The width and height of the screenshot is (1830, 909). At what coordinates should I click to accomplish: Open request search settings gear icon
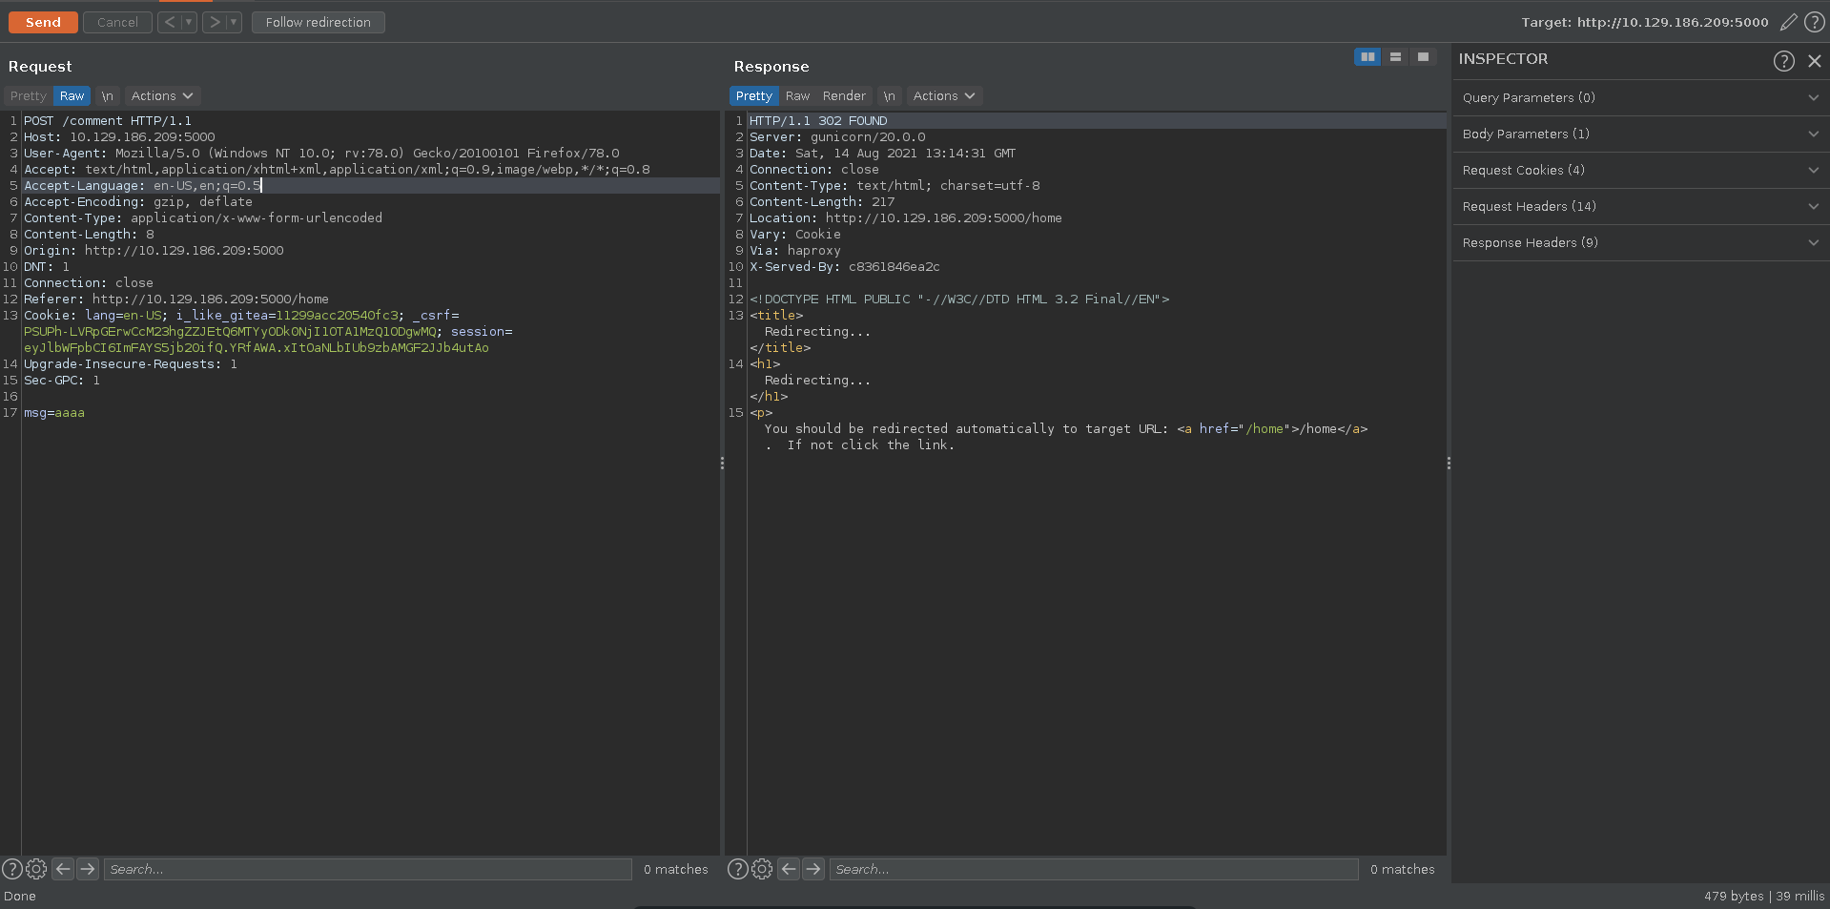click(x=36, y=869)
